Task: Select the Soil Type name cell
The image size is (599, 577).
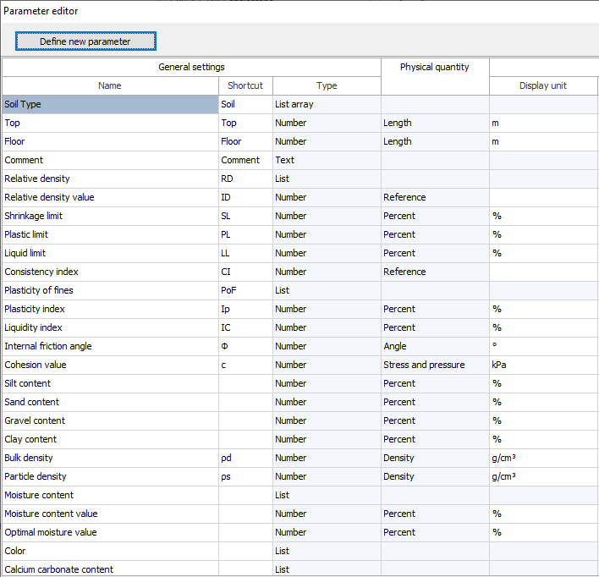Action: 110,105
